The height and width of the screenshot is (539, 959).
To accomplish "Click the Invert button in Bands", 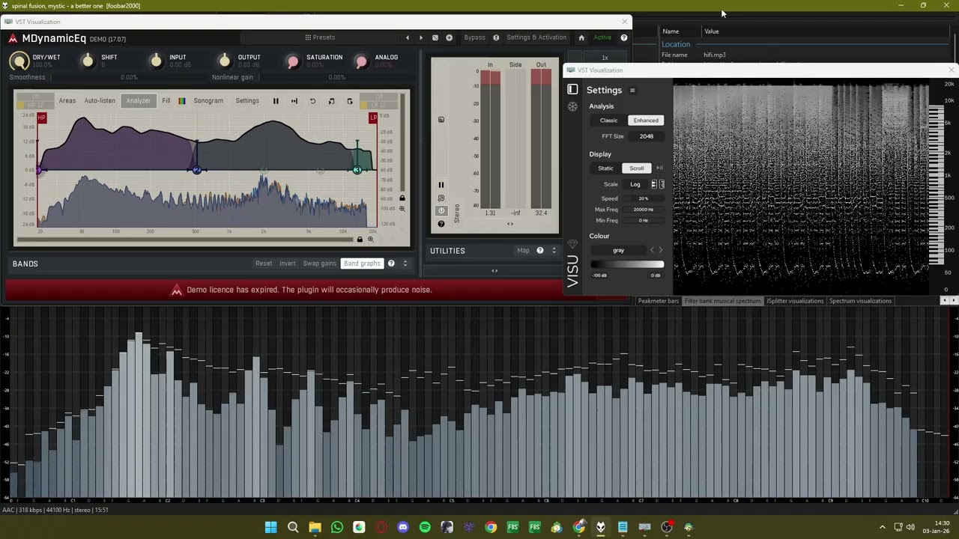I will pyautogui.click(x=288, y=264).
